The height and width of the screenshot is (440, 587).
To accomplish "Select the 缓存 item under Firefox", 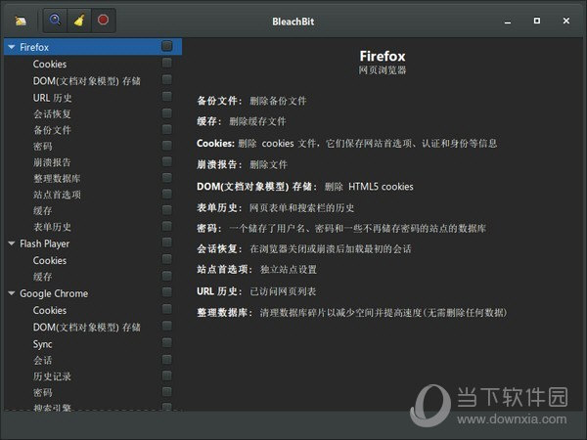I will click(x=43, y=210).
